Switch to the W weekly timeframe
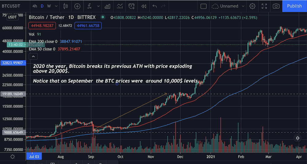 pyautogui.click(x=49, y=6)
